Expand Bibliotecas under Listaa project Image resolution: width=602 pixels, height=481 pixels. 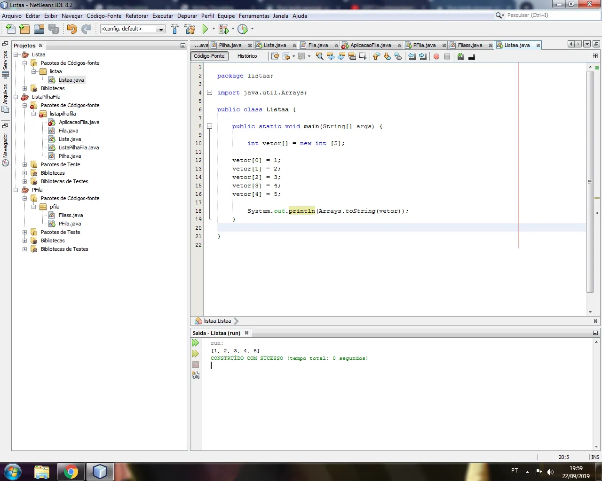pyautogui.click(x=25, y=88)
